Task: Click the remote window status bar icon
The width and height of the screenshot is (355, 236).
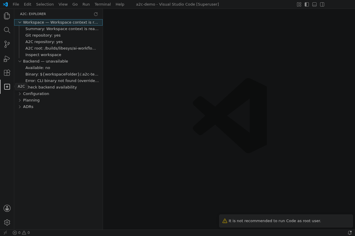Action: (5, 233)
